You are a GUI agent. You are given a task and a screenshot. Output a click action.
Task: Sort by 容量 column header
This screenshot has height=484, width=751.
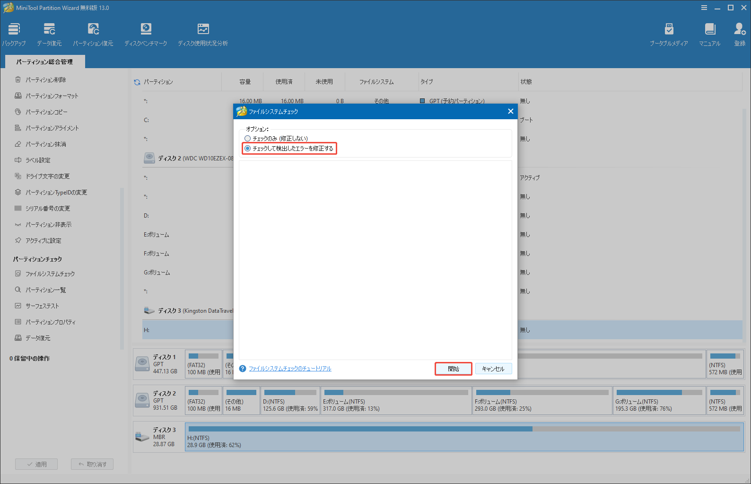click(245, 82)
